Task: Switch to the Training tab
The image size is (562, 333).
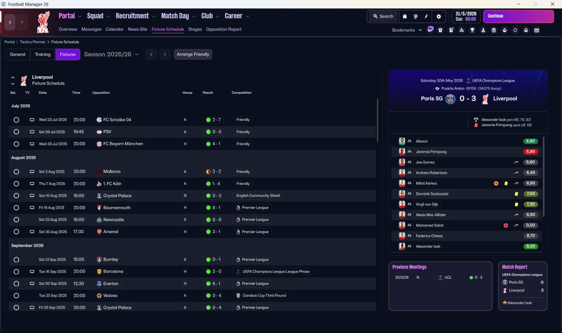Action: (x=43, y=54)
